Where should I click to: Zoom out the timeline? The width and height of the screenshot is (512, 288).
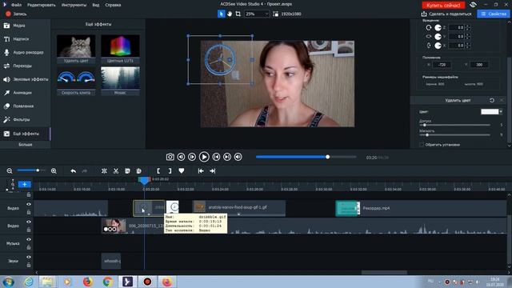point(10,170)
